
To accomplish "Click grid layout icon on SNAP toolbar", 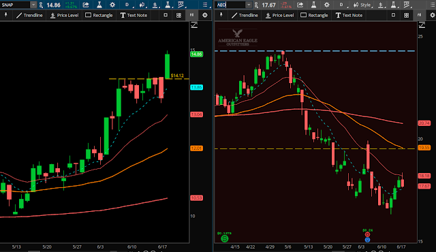I will click(x=178, y=15).
